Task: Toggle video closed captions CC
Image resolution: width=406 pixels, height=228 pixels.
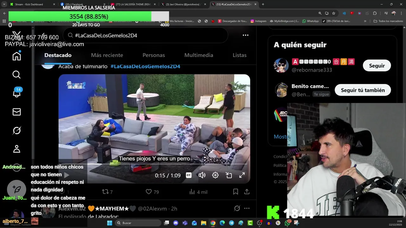Action: point(189,175)
